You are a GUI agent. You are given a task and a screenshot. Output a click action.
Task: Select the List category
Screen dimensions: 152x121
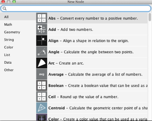18,55
